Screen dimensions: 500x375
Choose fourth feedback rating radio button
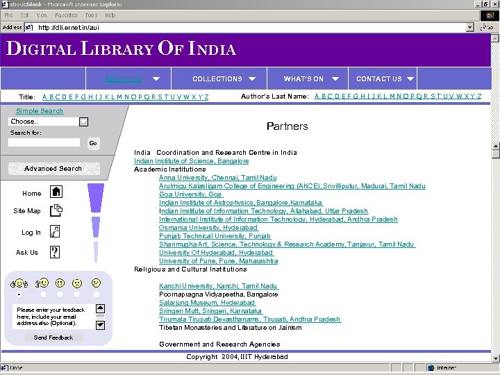76,294
